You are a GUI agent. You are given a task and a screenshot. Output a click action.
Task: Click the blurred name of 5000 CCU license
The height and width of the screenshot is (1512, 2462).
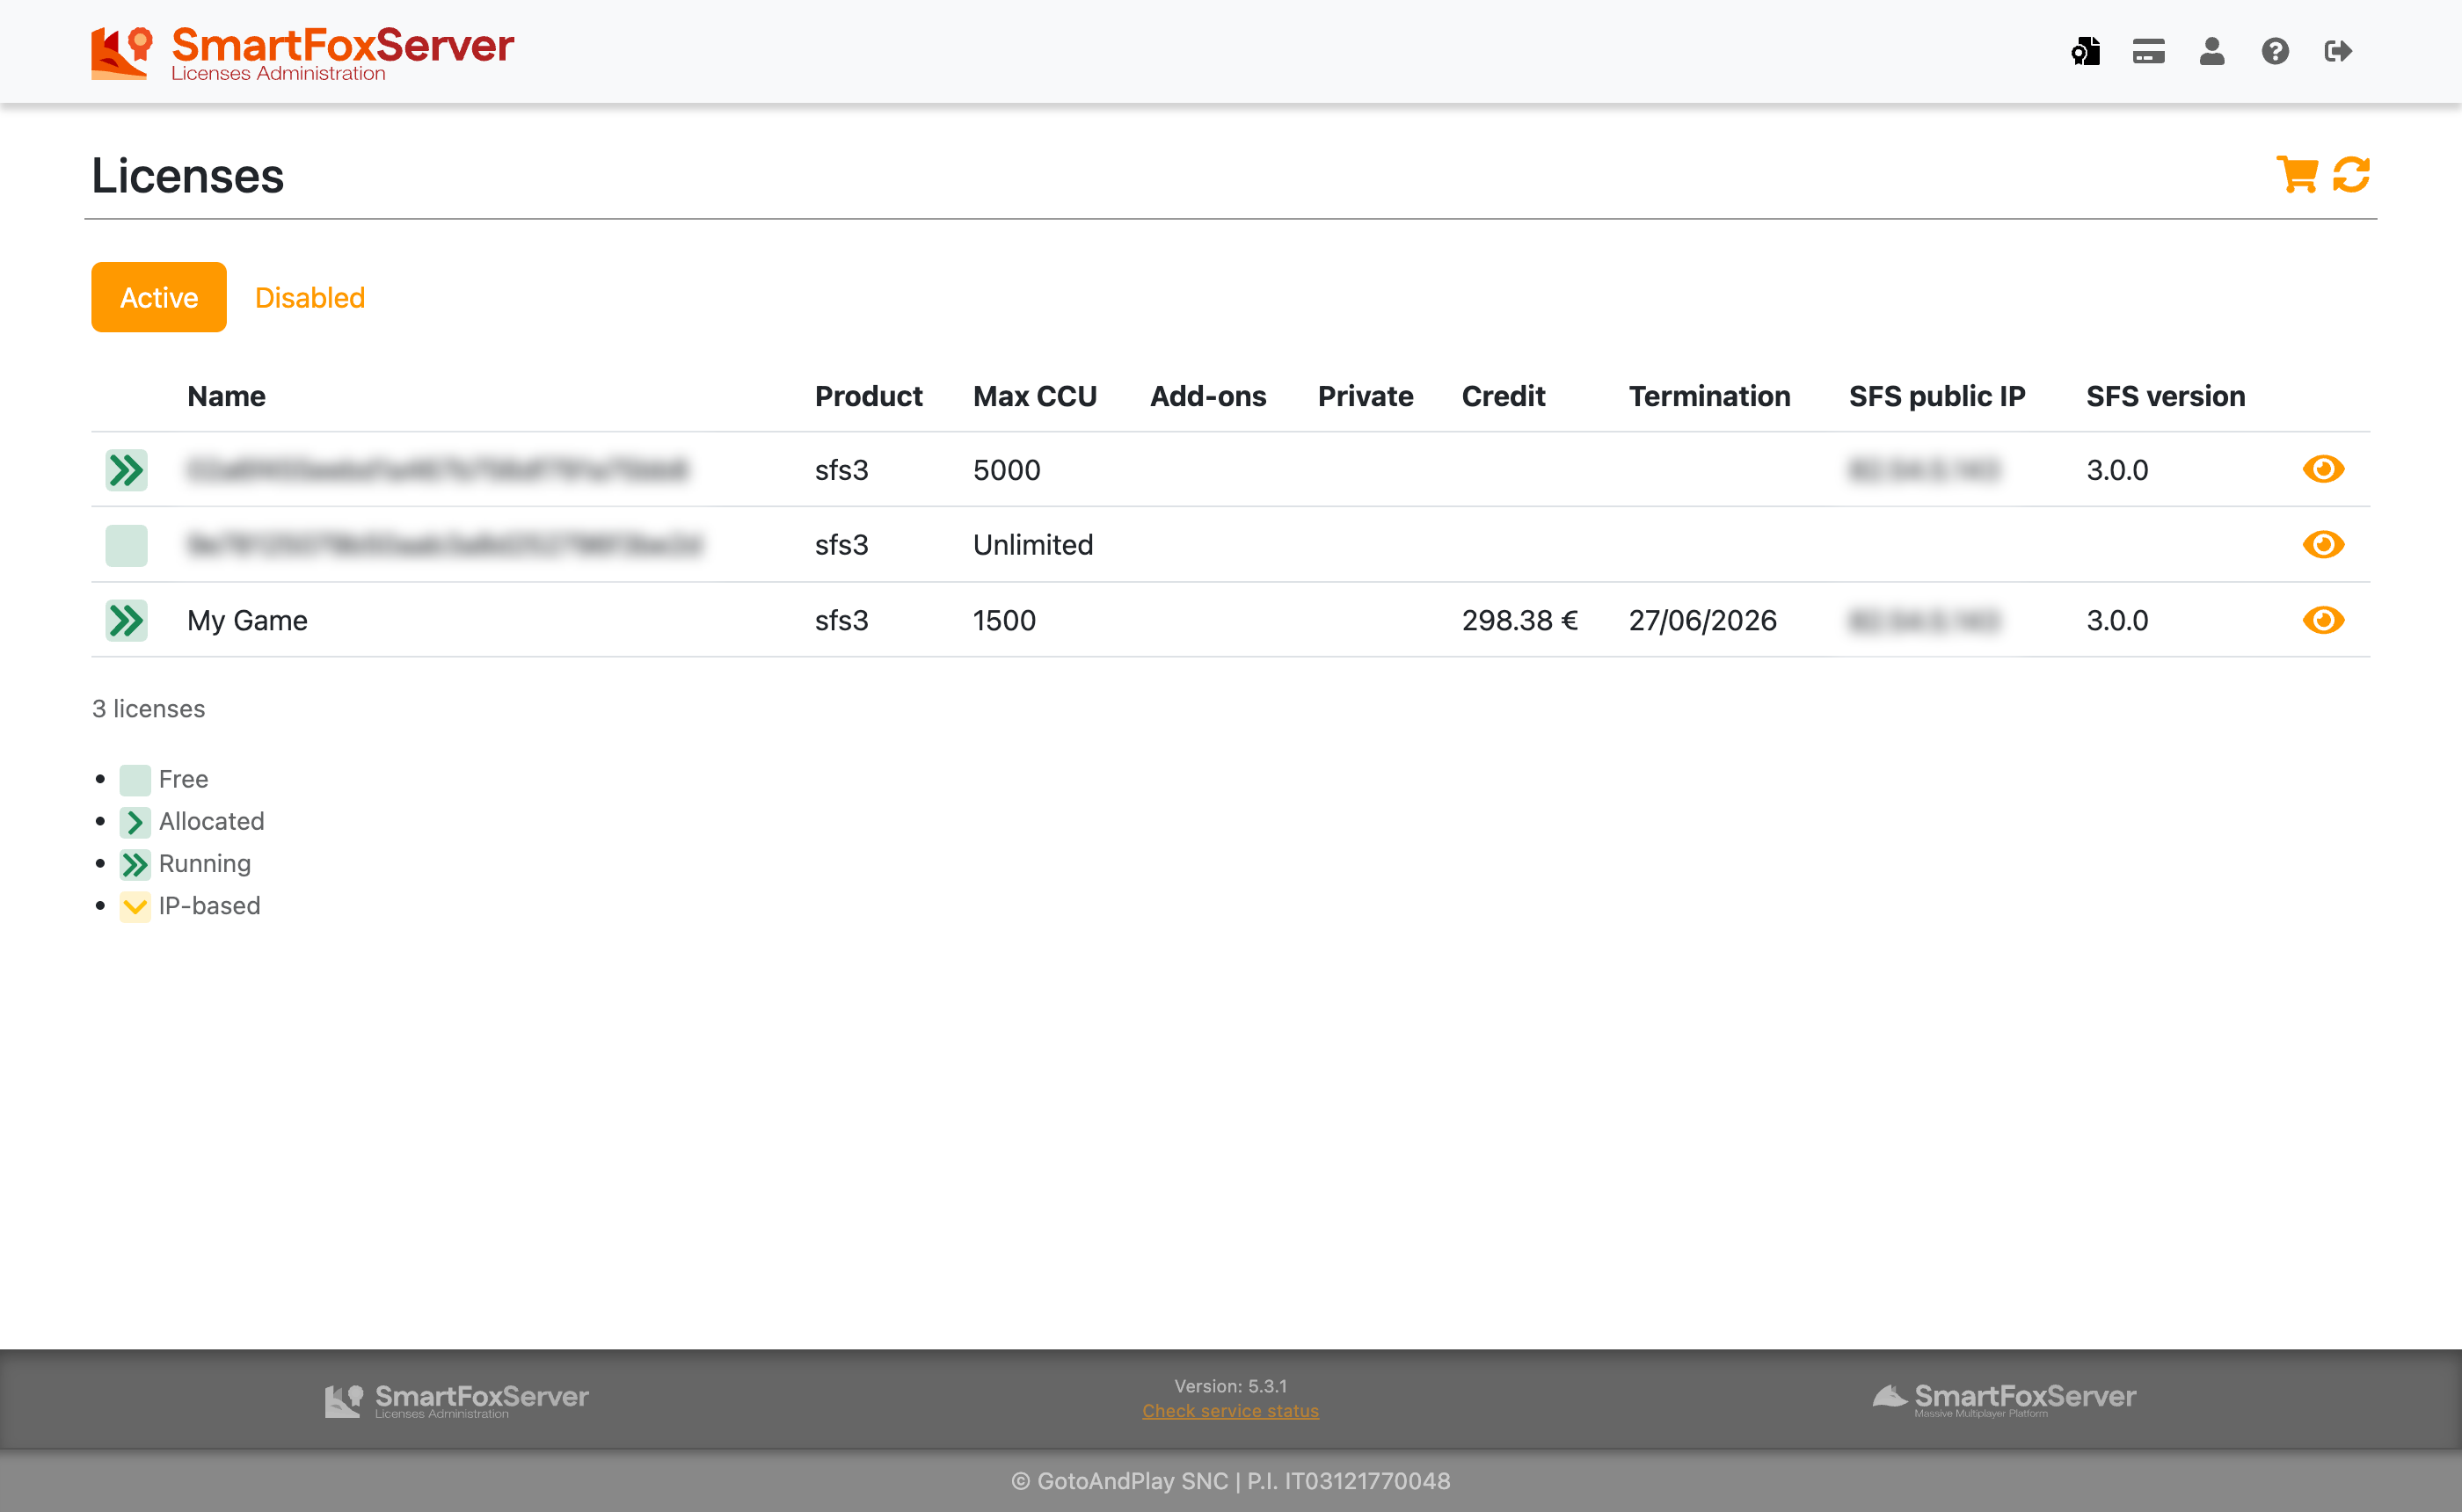pyautogui.click(x=438, y=470)
